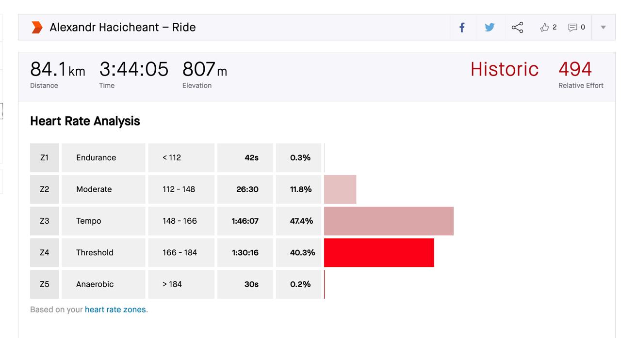The width and height of the screenshot is (621, 338).
Task: Select the Z5 zone cell
Action: (x=44, y=284)
